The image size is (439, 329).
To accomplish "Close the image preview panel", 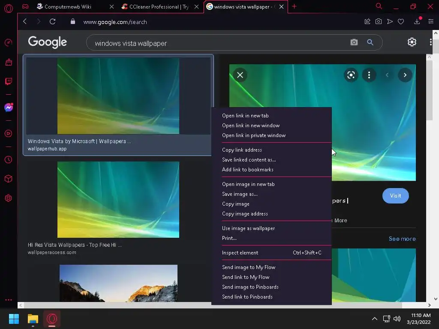I will click(x=240, y=75).
